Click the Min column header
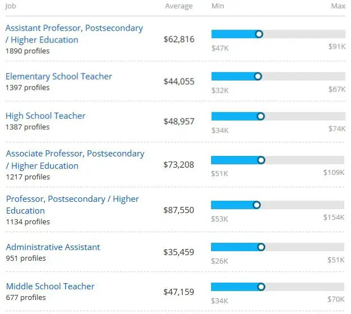Screen dimensions: 351x314 click(x=218, y=6)
